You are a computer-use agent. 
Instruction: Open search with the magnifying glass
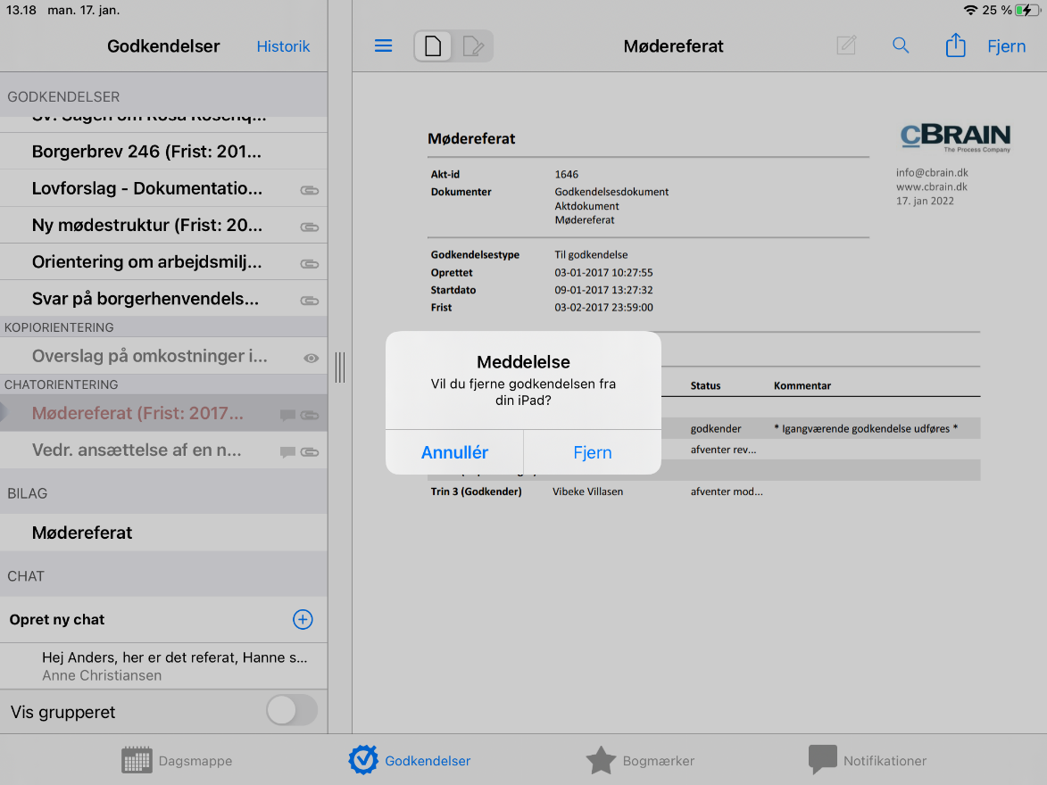901,45
